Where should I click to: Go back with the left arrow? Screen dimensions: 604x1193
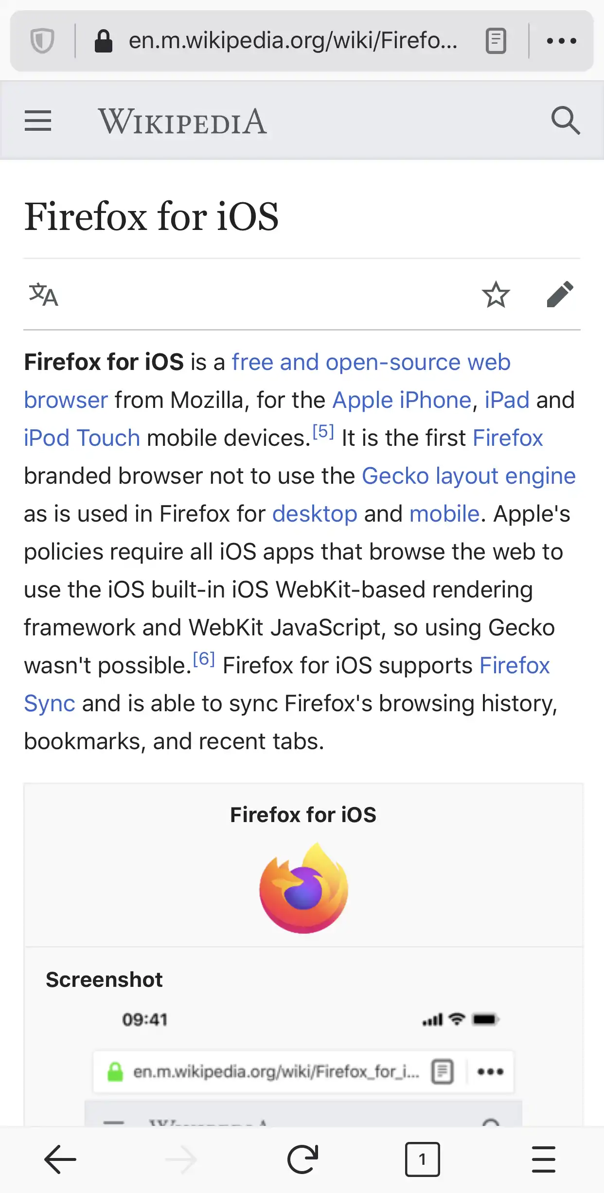pos(60,1159)
